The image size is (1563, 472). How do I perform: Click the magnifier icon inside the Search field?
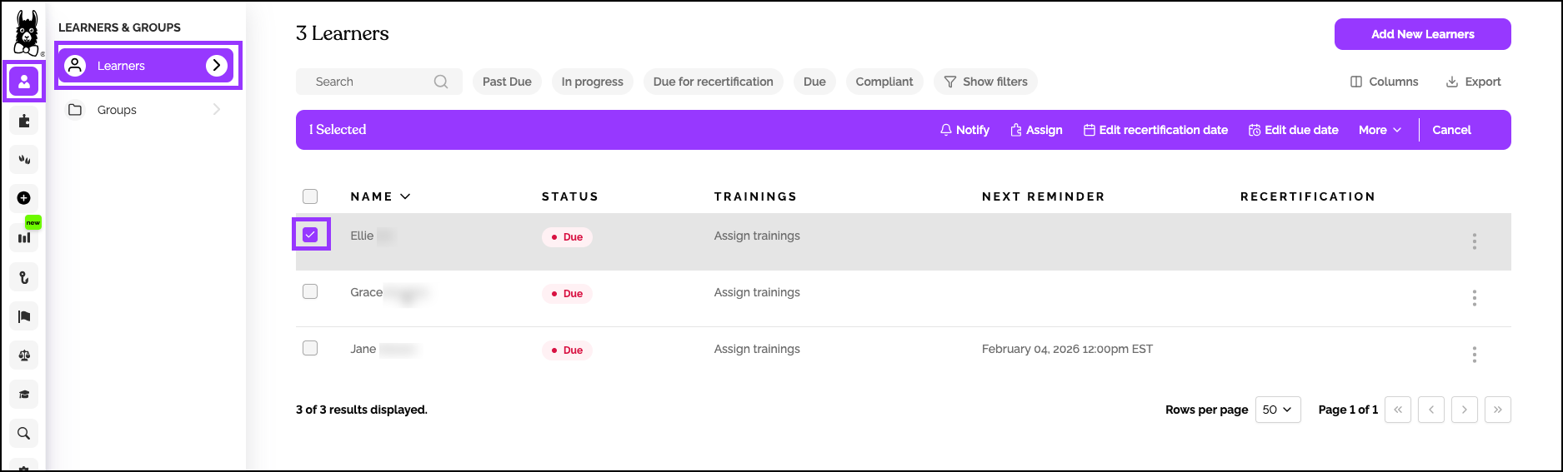(x=441, y=82)
